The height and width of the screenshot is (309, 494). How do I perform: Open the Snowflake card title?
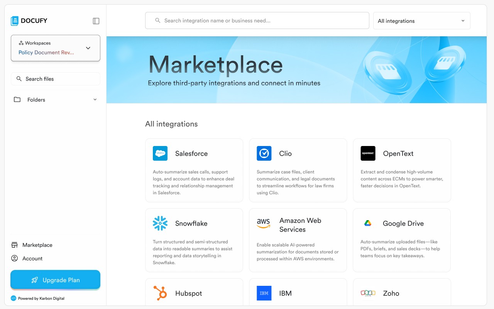pyautogui.click(x=191, y=223)
